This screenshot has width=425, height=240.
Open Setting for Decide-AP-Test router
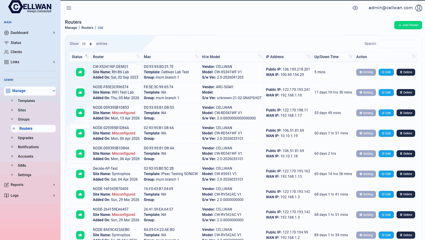click(x=366, y=174)
